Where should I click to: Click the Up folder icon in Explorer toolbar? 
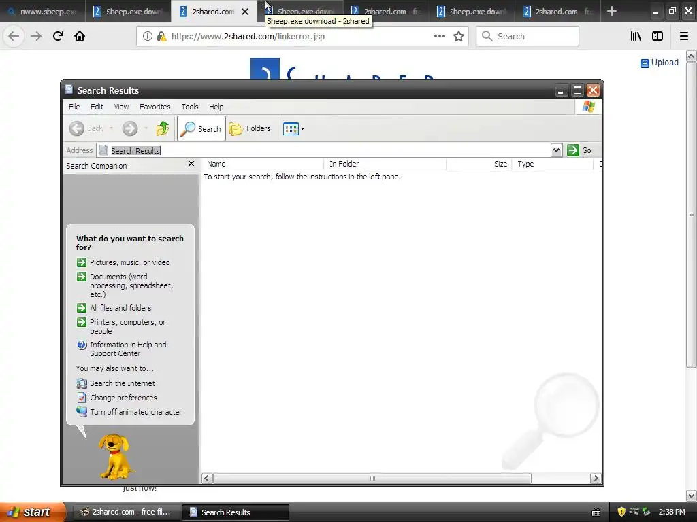(162, 128)
